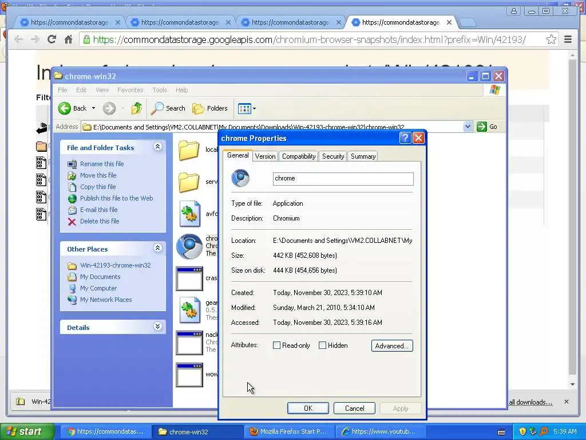
Task: Select the wow application file icon
Action: point(189,375)
